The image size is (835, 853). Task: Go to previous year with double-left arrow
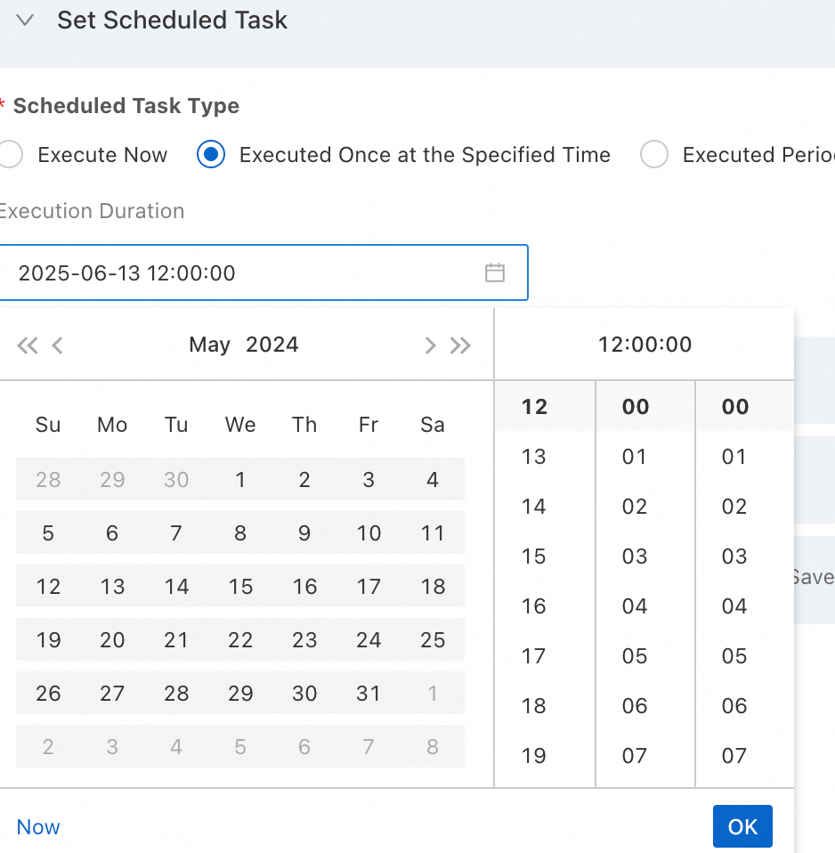tap(27, 345)
